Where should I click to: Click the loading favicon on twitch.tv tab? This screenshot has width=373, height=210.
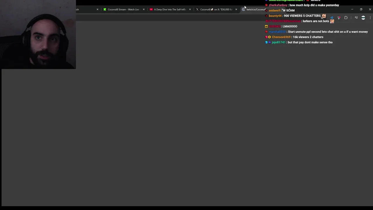pyautogui.click(x=244, y=9)
